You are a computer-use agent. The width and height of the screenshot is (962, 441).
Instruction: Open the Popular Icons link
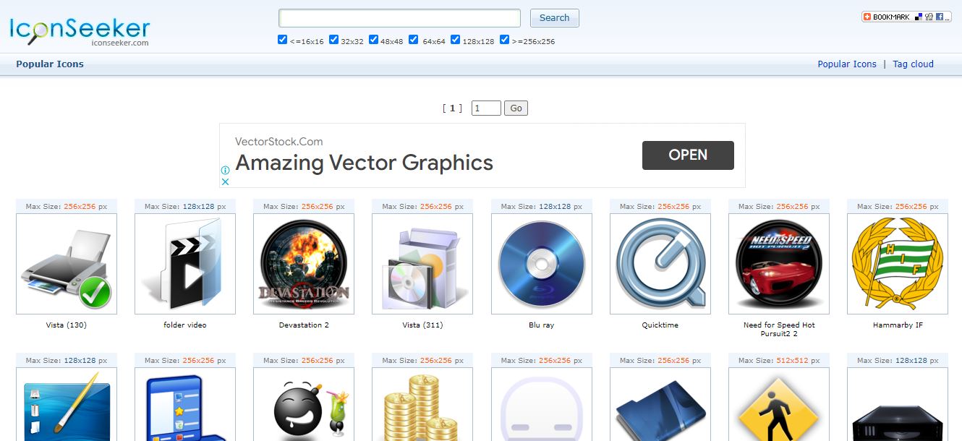point(846,64)
